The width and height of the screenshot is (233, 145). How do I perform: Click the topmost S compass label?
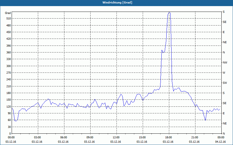point(224,12)
